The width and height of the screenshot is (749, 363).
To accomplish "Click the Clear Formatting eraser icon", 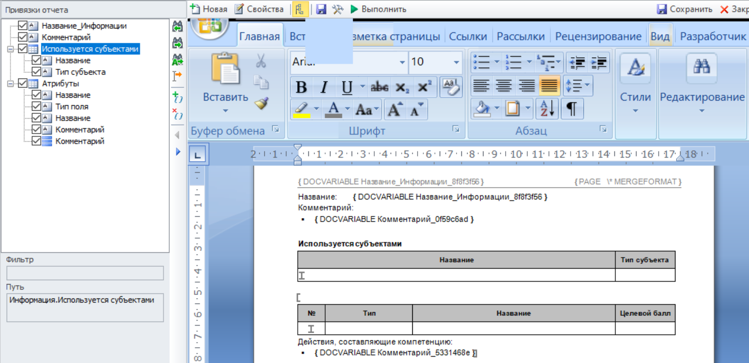I will click(x=451, y=87).
